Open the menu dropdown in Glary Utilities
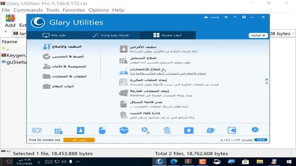 point(258,36)
